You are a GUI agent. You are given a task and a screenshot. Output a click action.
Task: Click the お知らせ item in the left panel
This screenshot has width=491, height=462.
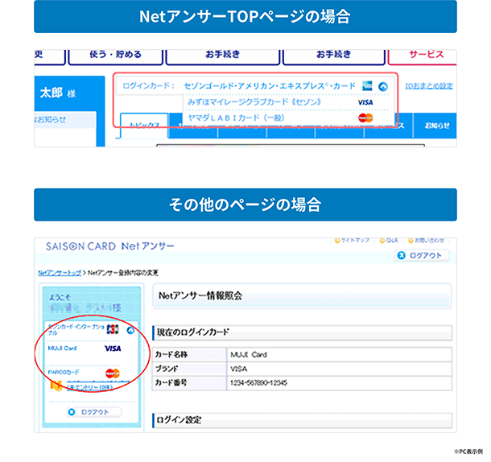click(x=50, y=119)
